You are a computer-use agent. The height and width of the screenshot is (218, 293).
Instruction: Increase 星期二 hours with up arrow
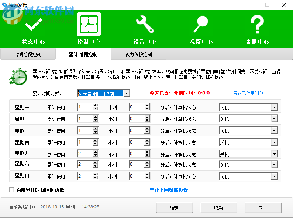96,117
